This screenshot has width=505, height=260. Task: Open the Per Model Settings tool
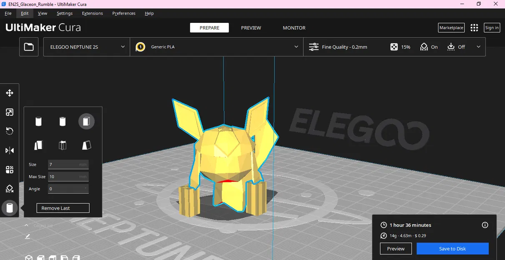[x=10, y=169]
